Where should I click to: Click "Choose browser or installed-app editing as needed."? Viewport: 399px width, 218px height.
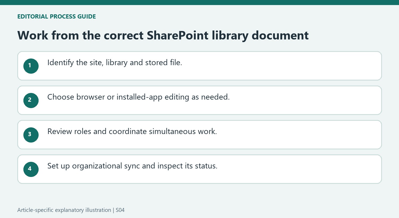click(x=138, y=97)
